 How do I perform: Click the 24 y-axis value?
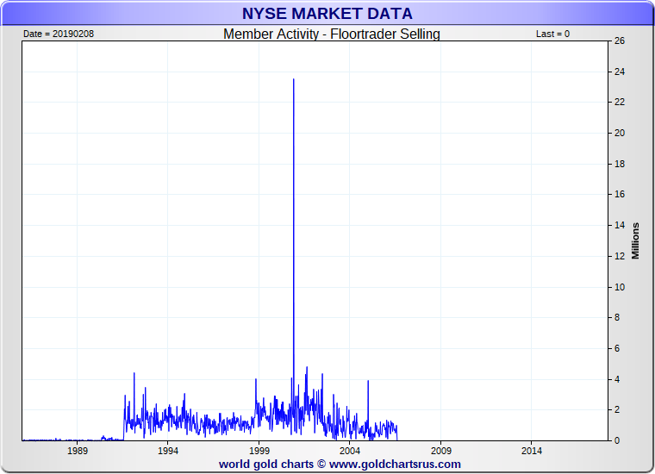[620, 72]
